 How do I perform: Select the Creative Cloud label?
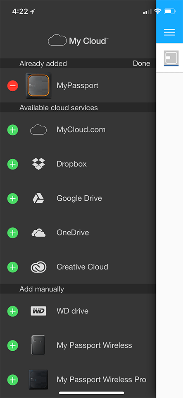coord(82,267)
